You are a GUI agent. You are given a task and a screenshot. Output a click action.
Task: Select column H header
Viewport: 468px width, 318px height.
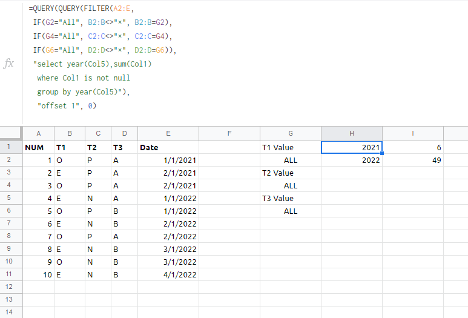click(x=352, y=133)
